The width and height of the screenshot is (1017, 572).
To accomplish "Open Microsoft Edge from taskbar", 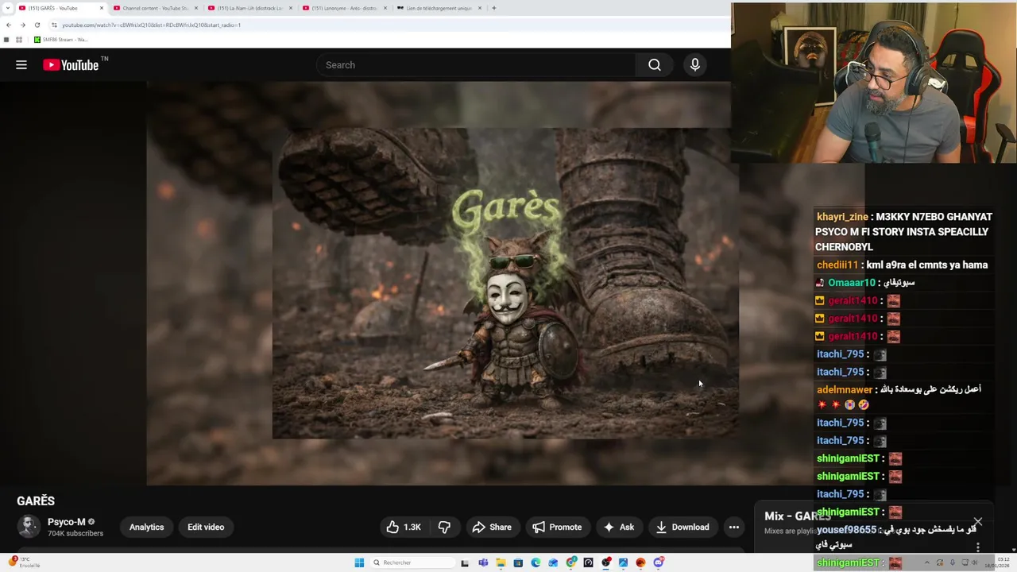I will [536, 562].
